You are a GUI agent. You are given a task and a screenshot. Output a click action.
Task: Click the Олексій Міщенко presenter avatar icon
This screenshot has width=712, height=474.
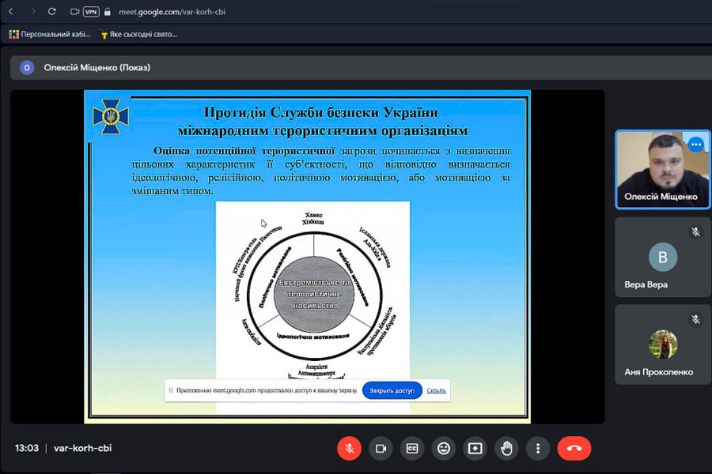pyautogui.click(x=27, y=68)
